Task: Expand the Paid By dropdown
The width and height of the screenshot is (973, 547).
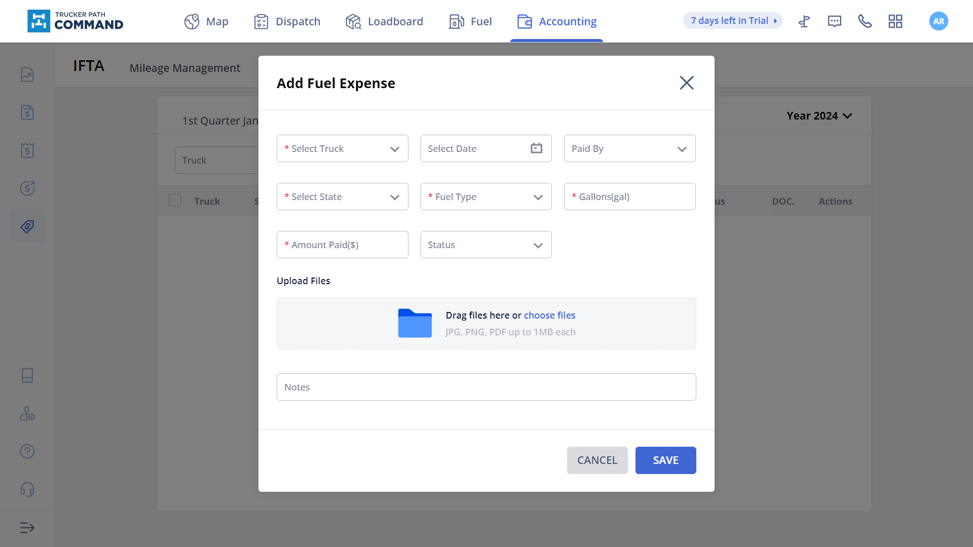Action: tap(630, 148)
